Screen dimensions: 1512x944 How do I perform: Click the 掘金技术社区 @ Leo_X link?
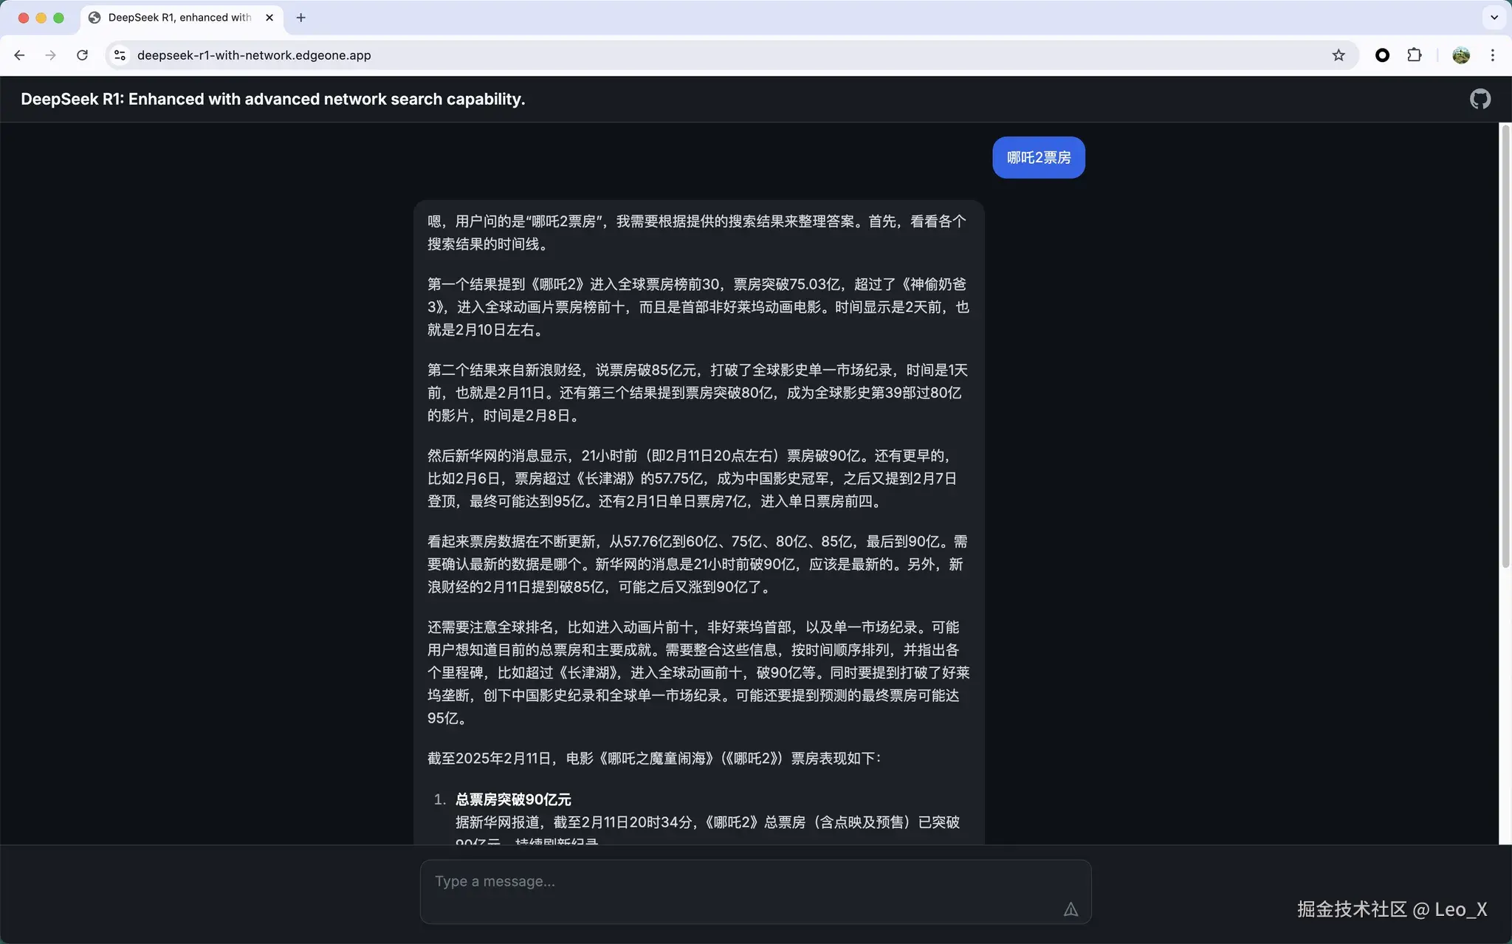click(1391, 909)
